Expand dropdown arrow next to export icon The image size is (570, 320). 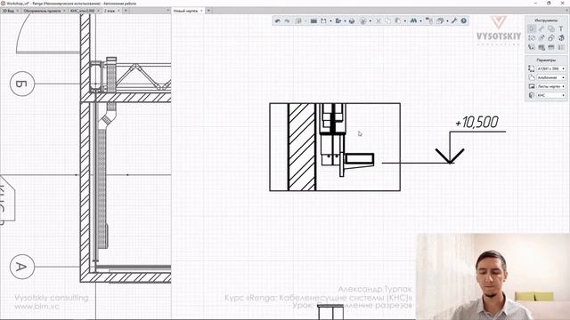(x=345, y=21)
